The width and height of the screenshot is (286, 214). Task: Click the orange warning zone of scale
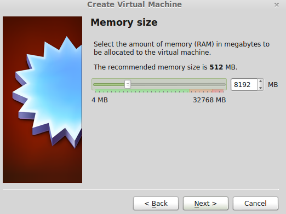(x=201, y=91)
